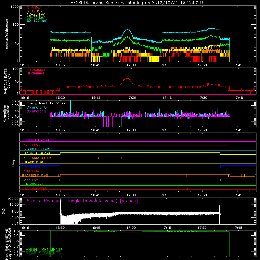The height and width of the screenshot is (260, 260).
Task: Click the PARTICLE_FLAG label
Action: pos(36,175)
